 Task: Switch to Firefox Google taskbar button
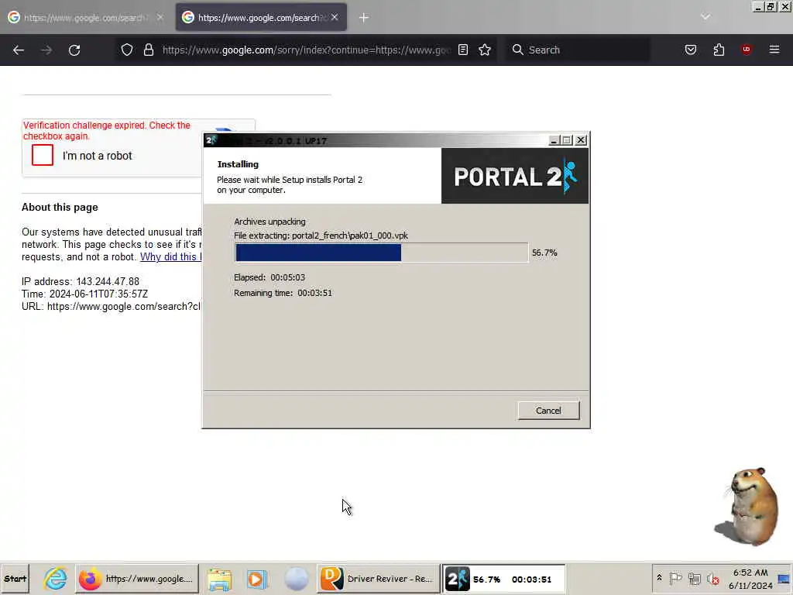pyautogui.click(x=137, y=579)
